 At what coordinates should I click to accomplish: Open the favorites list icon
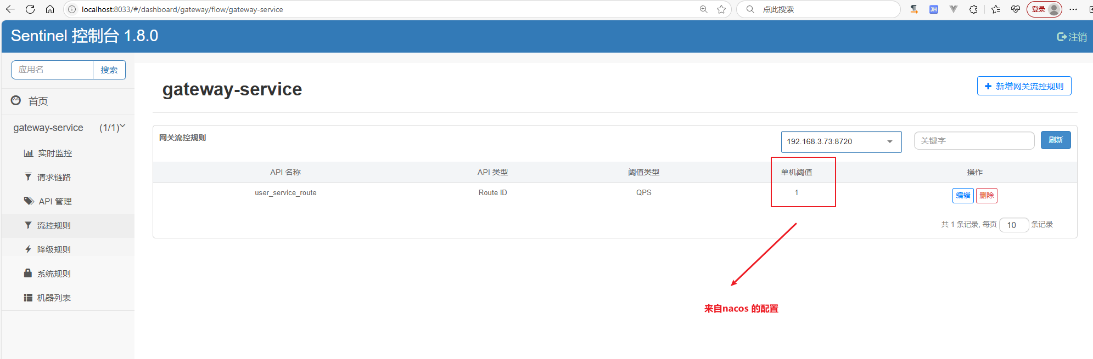click(996, 9)
